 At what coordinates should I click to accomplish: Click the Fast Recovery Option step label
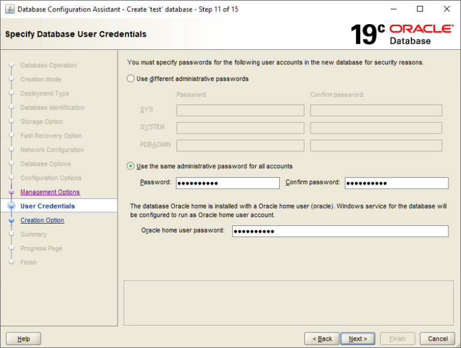[51, 136]
